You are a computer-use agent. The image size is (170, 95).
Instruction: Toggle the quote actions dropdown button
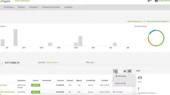coord(115,71)
